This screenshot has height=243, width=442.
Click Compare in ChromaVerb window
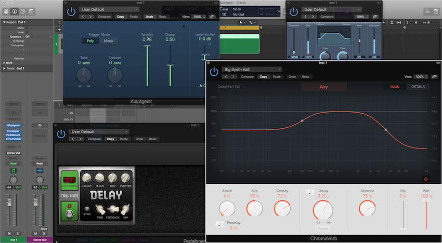[x=247, y=77]
